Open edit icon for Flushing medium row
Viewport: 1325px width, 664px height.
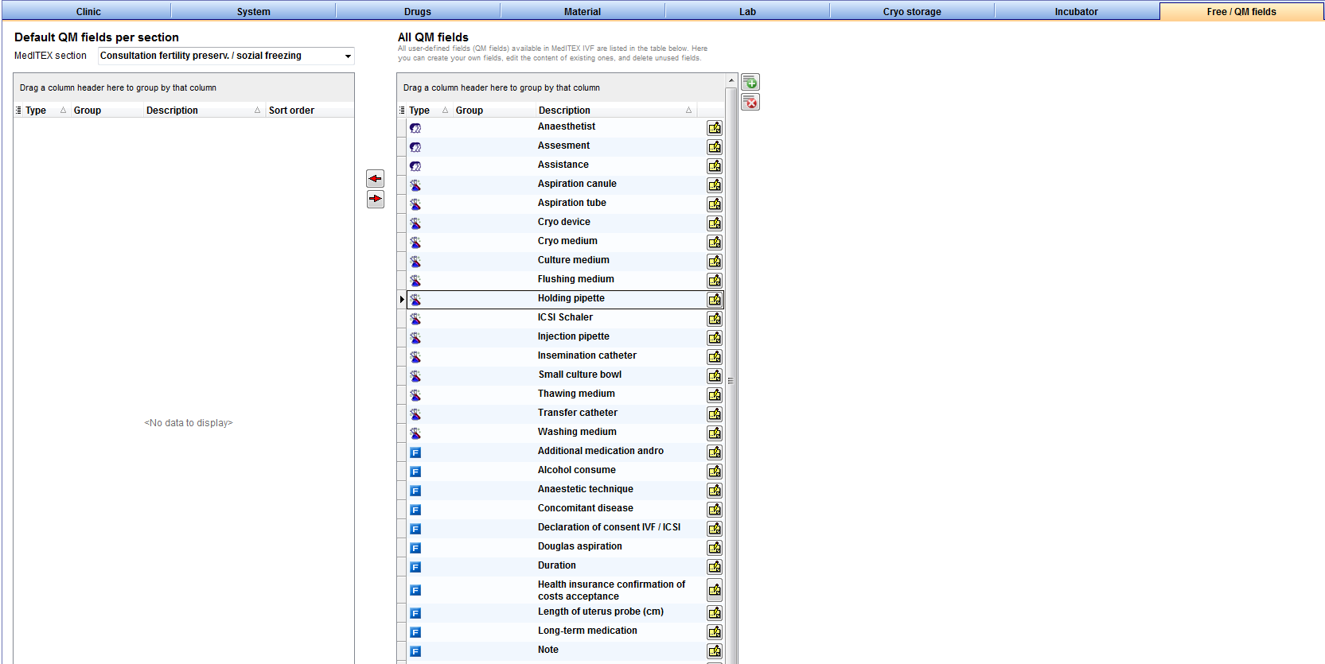click(x=715, y=281)
